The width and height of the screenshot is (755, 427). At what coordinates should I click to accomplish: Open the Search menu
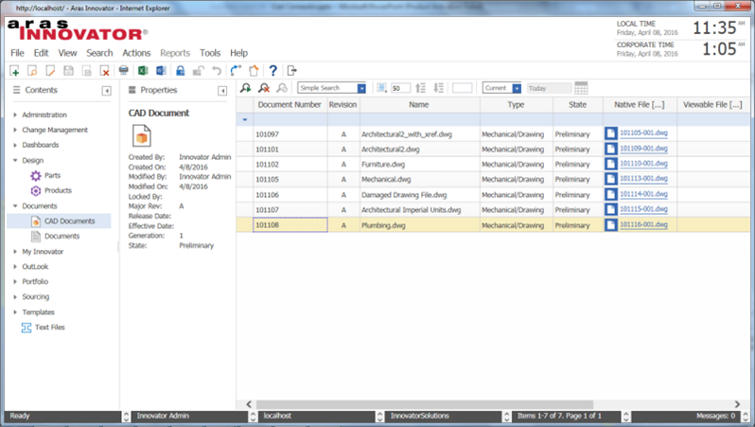click(99, 53)
